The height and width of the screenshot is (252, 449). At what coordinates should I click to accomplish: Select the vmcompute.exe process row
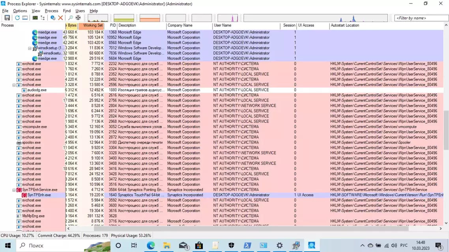tap(222, 127)
